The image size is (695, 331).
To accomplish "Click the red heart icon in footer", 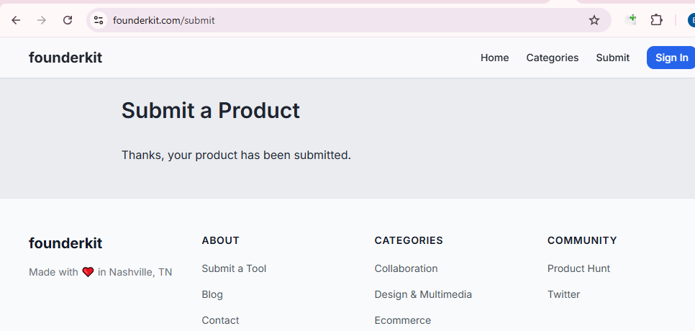I will coord(88,272).
